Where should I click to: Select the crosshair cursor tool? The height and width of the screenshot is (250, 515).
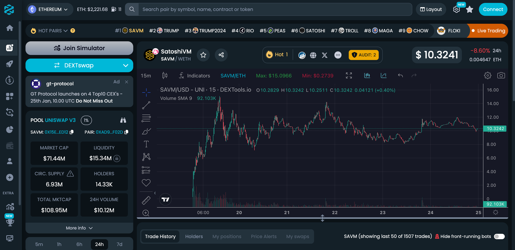(146, 92)
